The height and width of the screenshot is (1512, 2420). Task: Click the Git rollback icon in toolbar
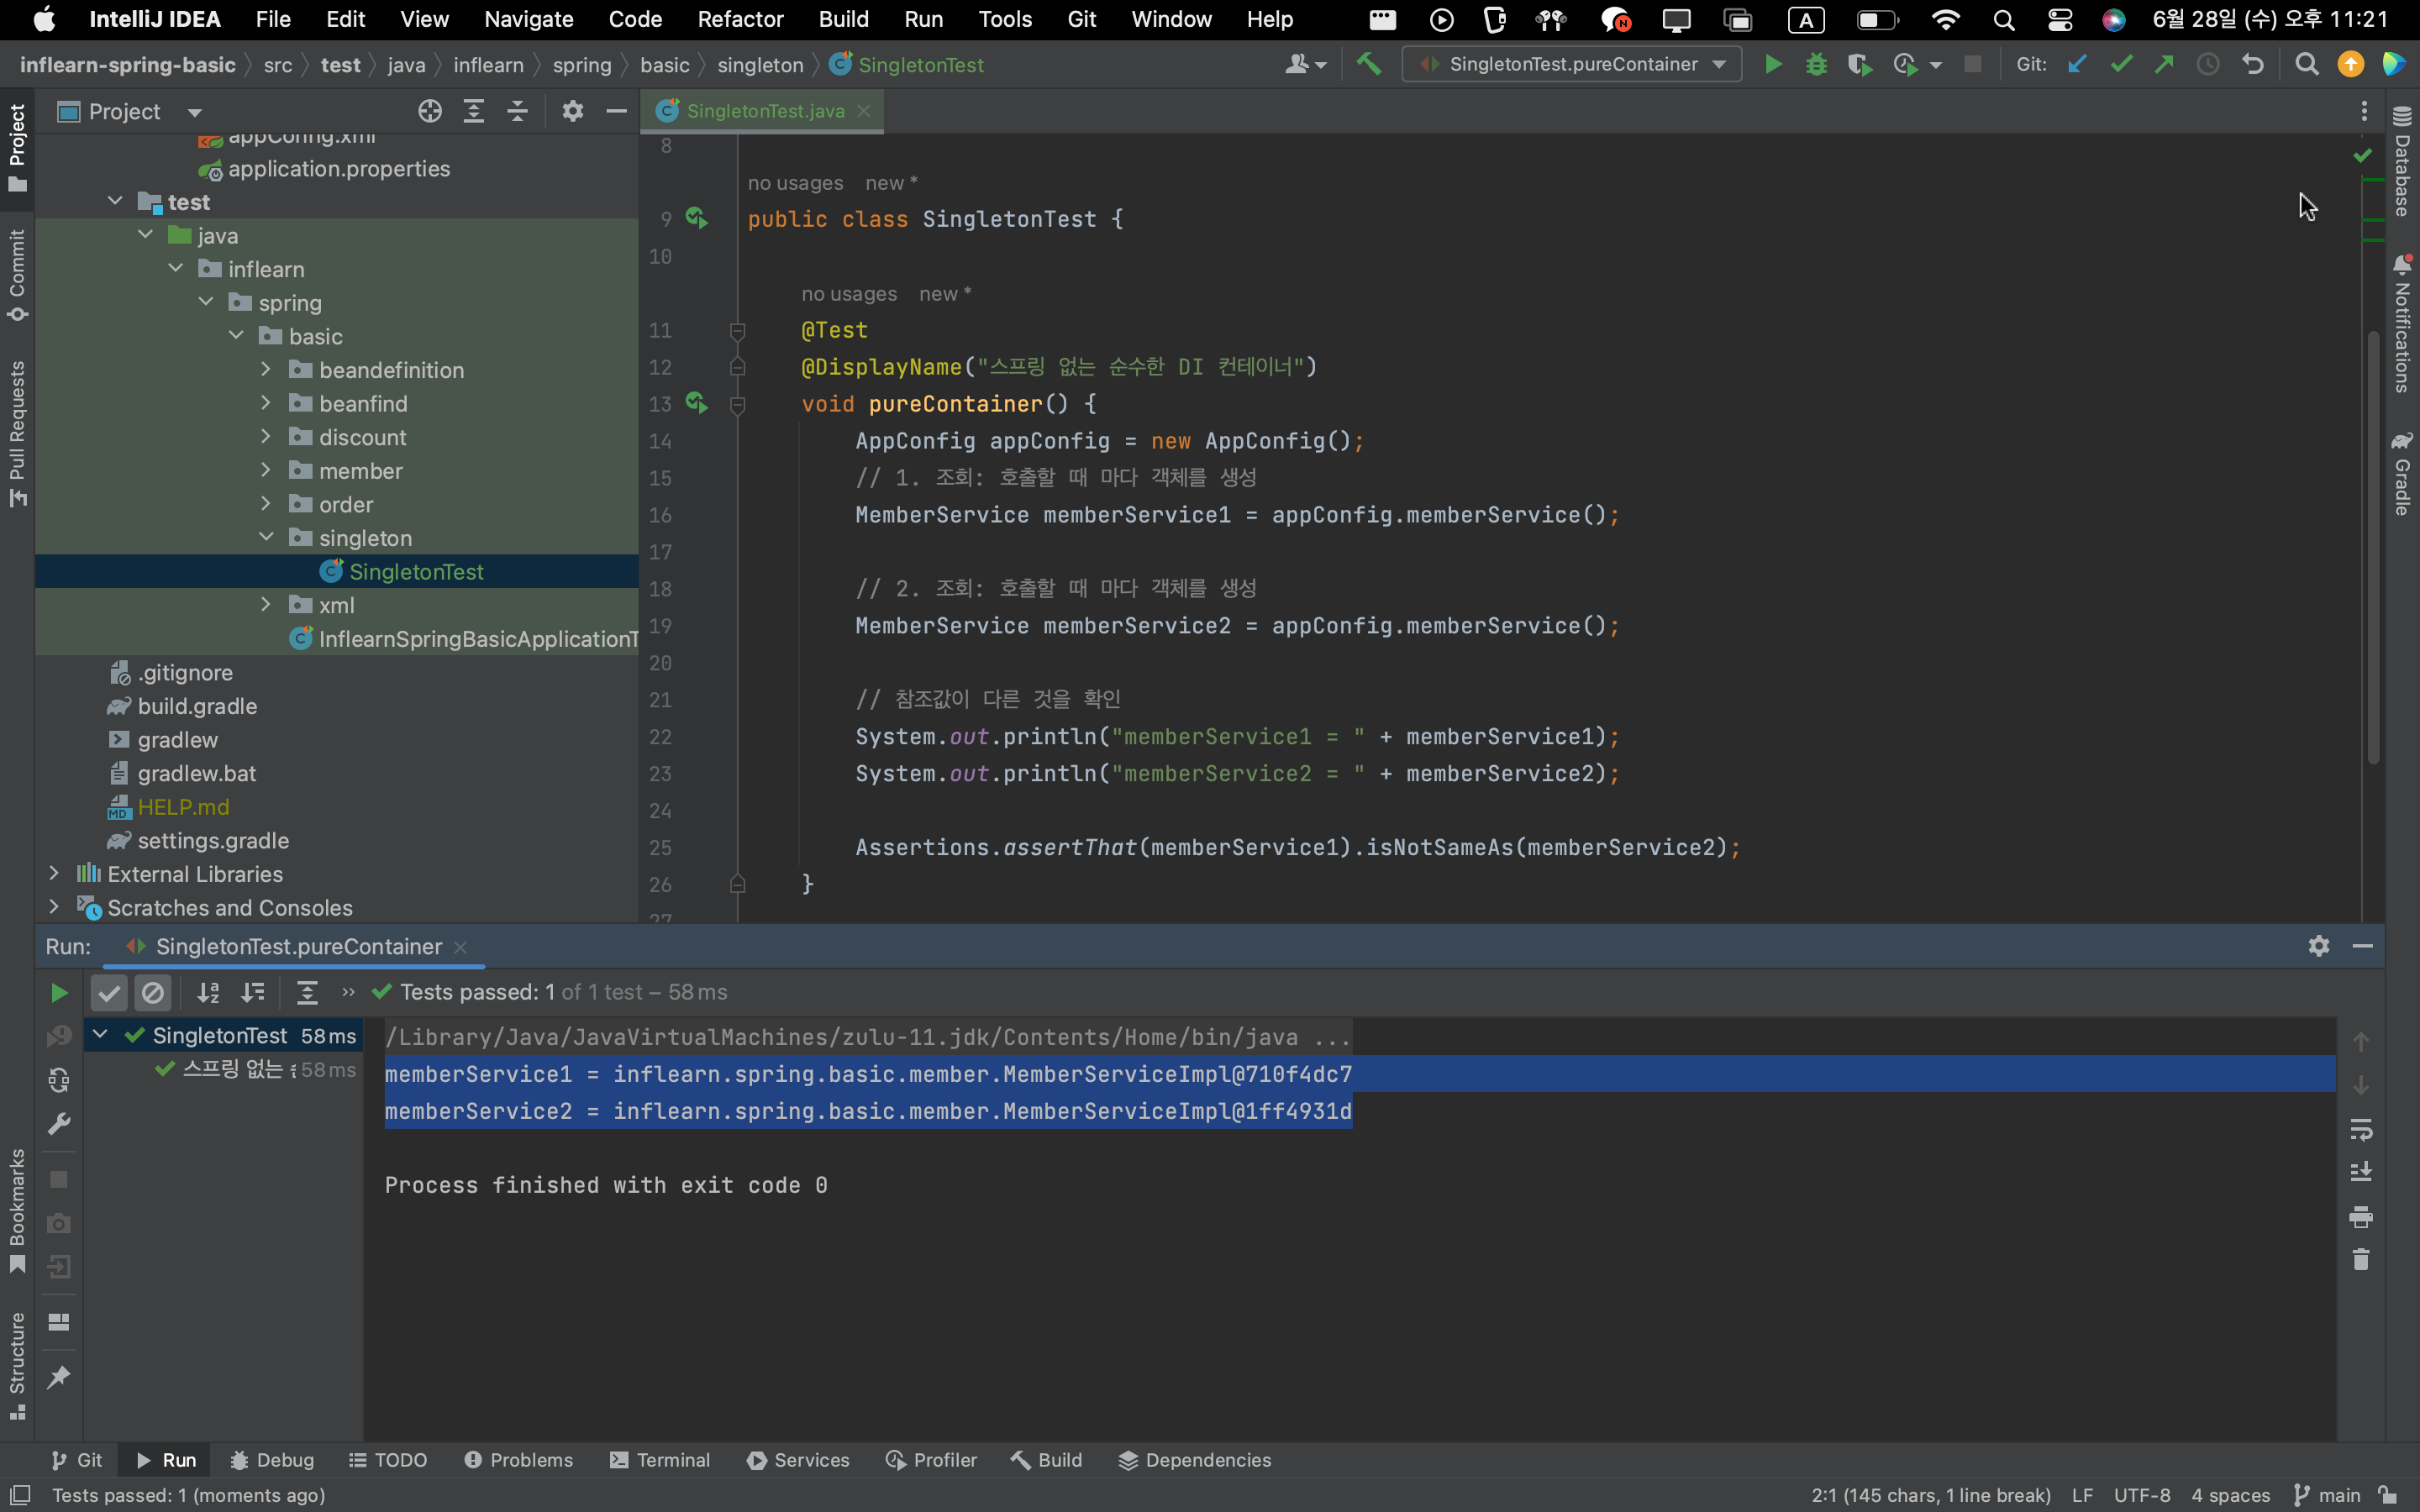tap(2252, 65)
